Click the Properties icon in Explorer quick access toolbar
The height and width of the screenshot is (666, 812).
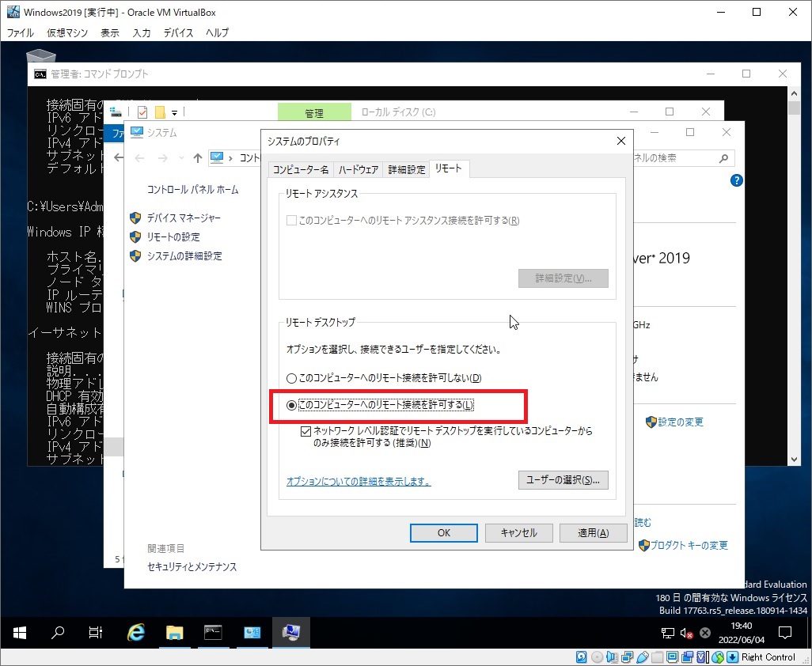tap(142, 112)
